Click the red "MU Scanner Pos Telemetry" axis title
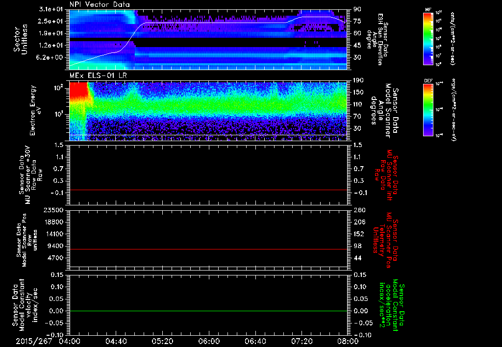This screenshot has height=347, width=502. [385, 240]
